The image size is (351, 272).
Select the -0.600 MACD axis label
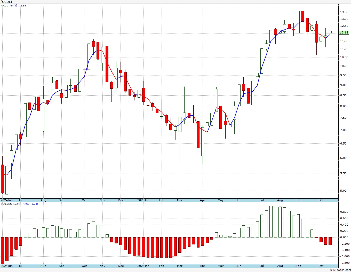[x=344, y=256]
